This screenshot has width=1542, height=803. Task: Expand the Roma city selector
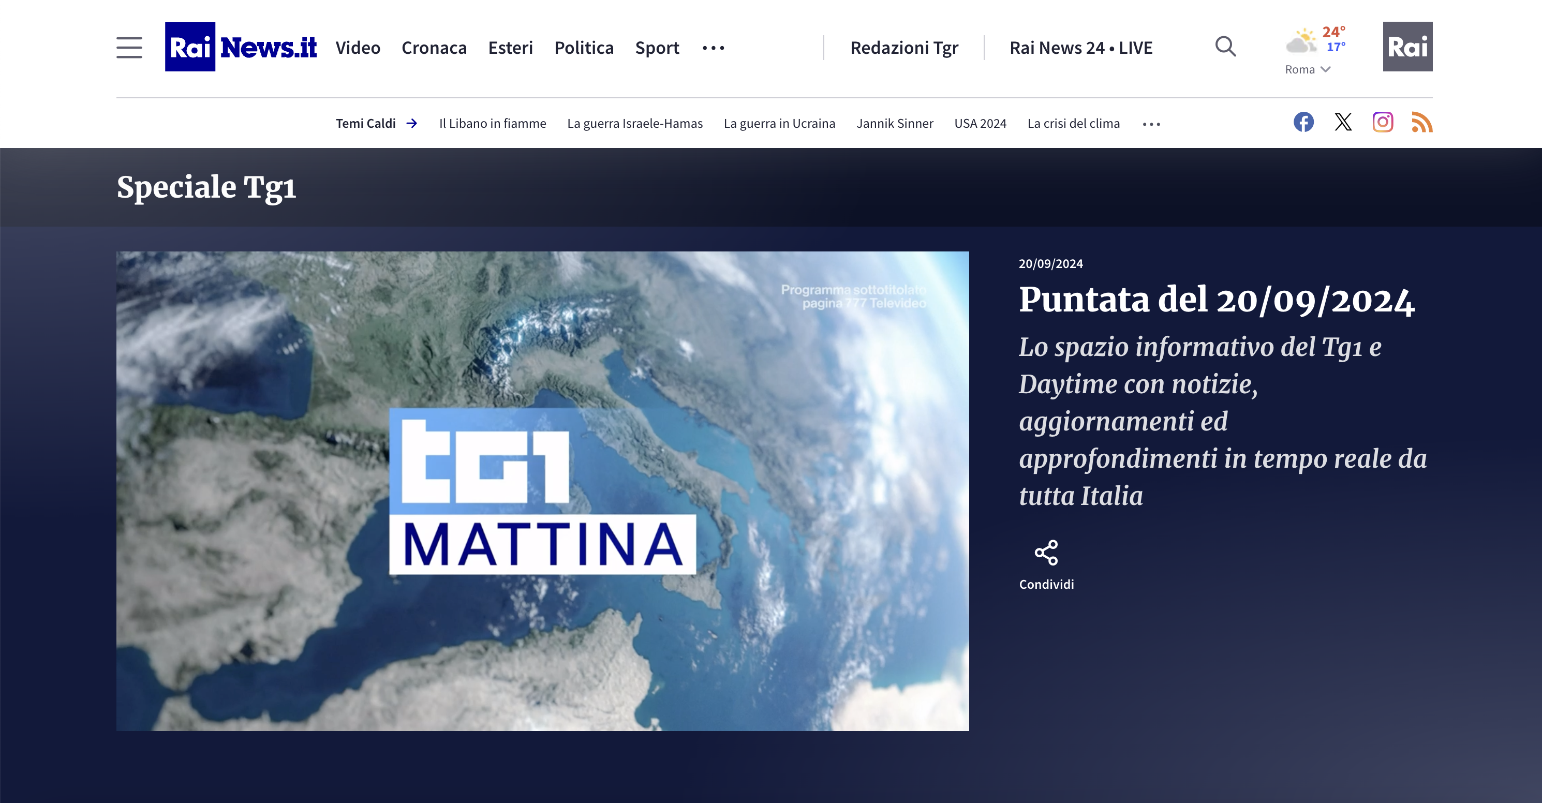click(1308, 69)
